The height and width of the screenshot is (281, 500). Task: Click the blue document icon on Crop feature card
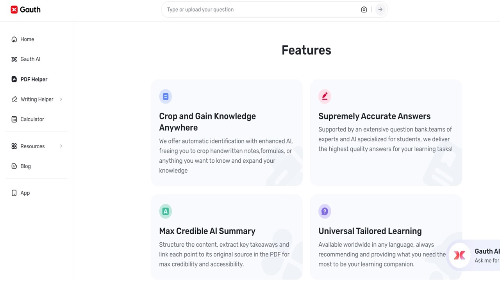pos(165,96)
